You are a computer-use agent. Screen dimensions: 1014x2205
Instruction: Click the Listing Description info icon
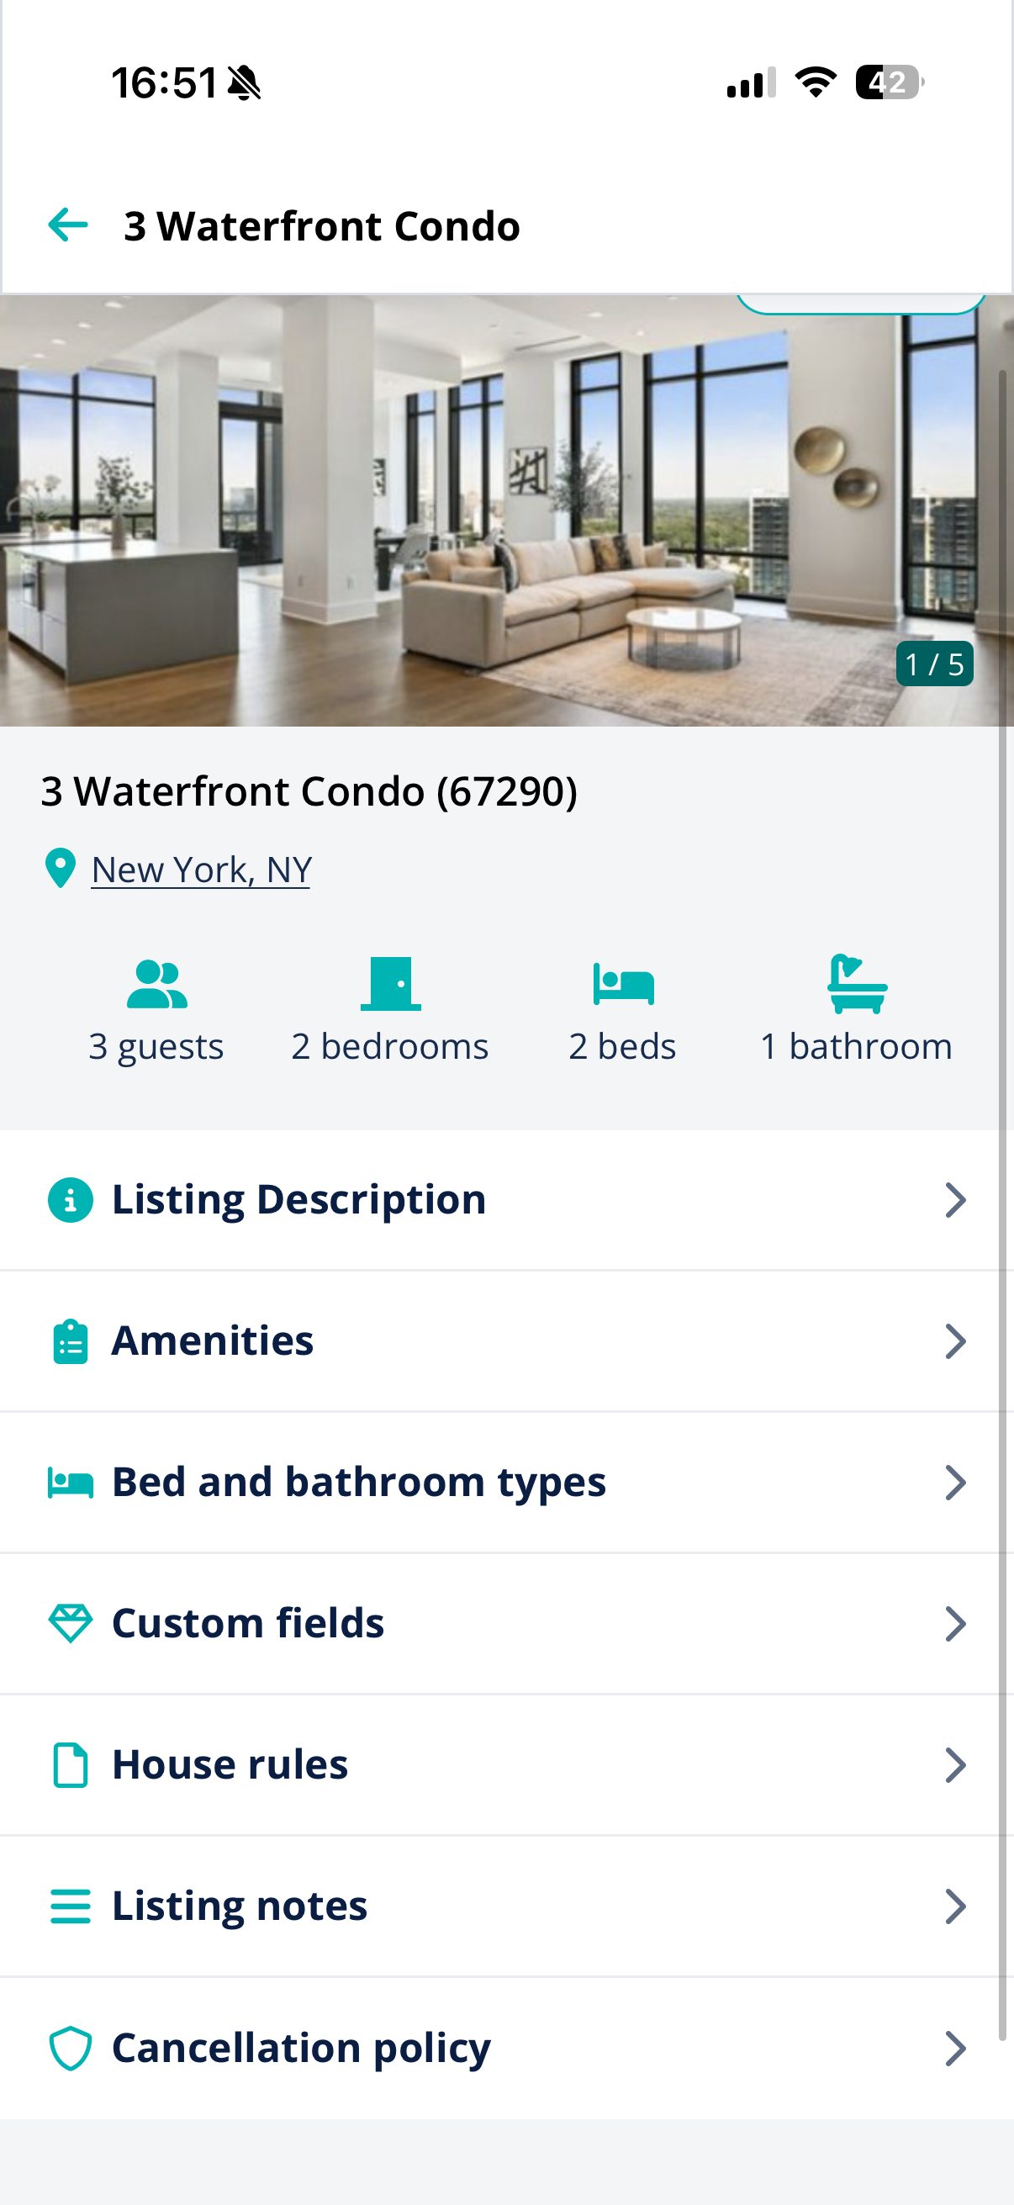tap(70, 1199)
